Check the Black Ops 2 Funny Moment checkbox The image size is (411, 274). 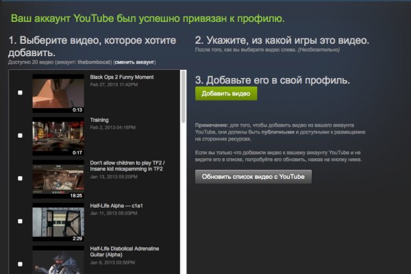click(x=20, y=92)
